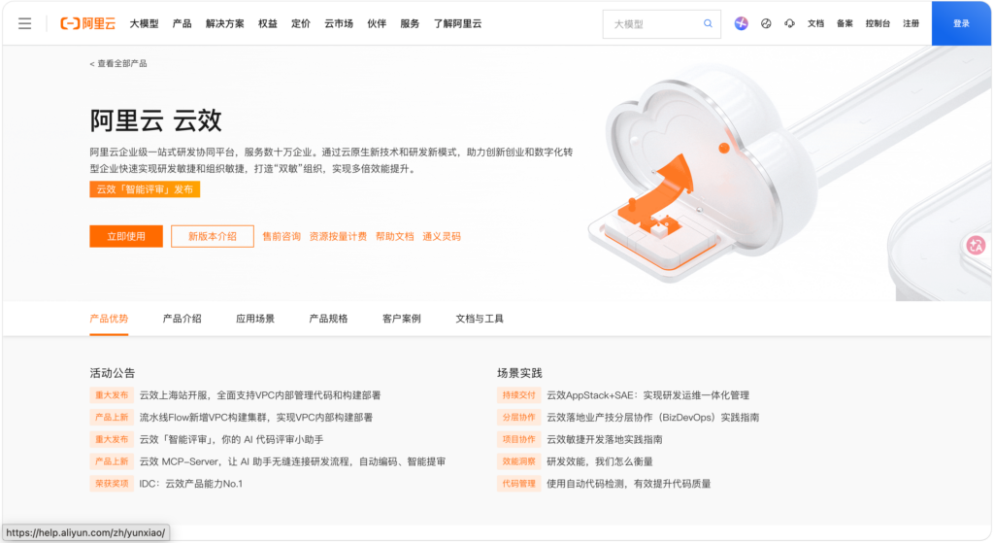Click the customer service headset icon

[789, 23]
